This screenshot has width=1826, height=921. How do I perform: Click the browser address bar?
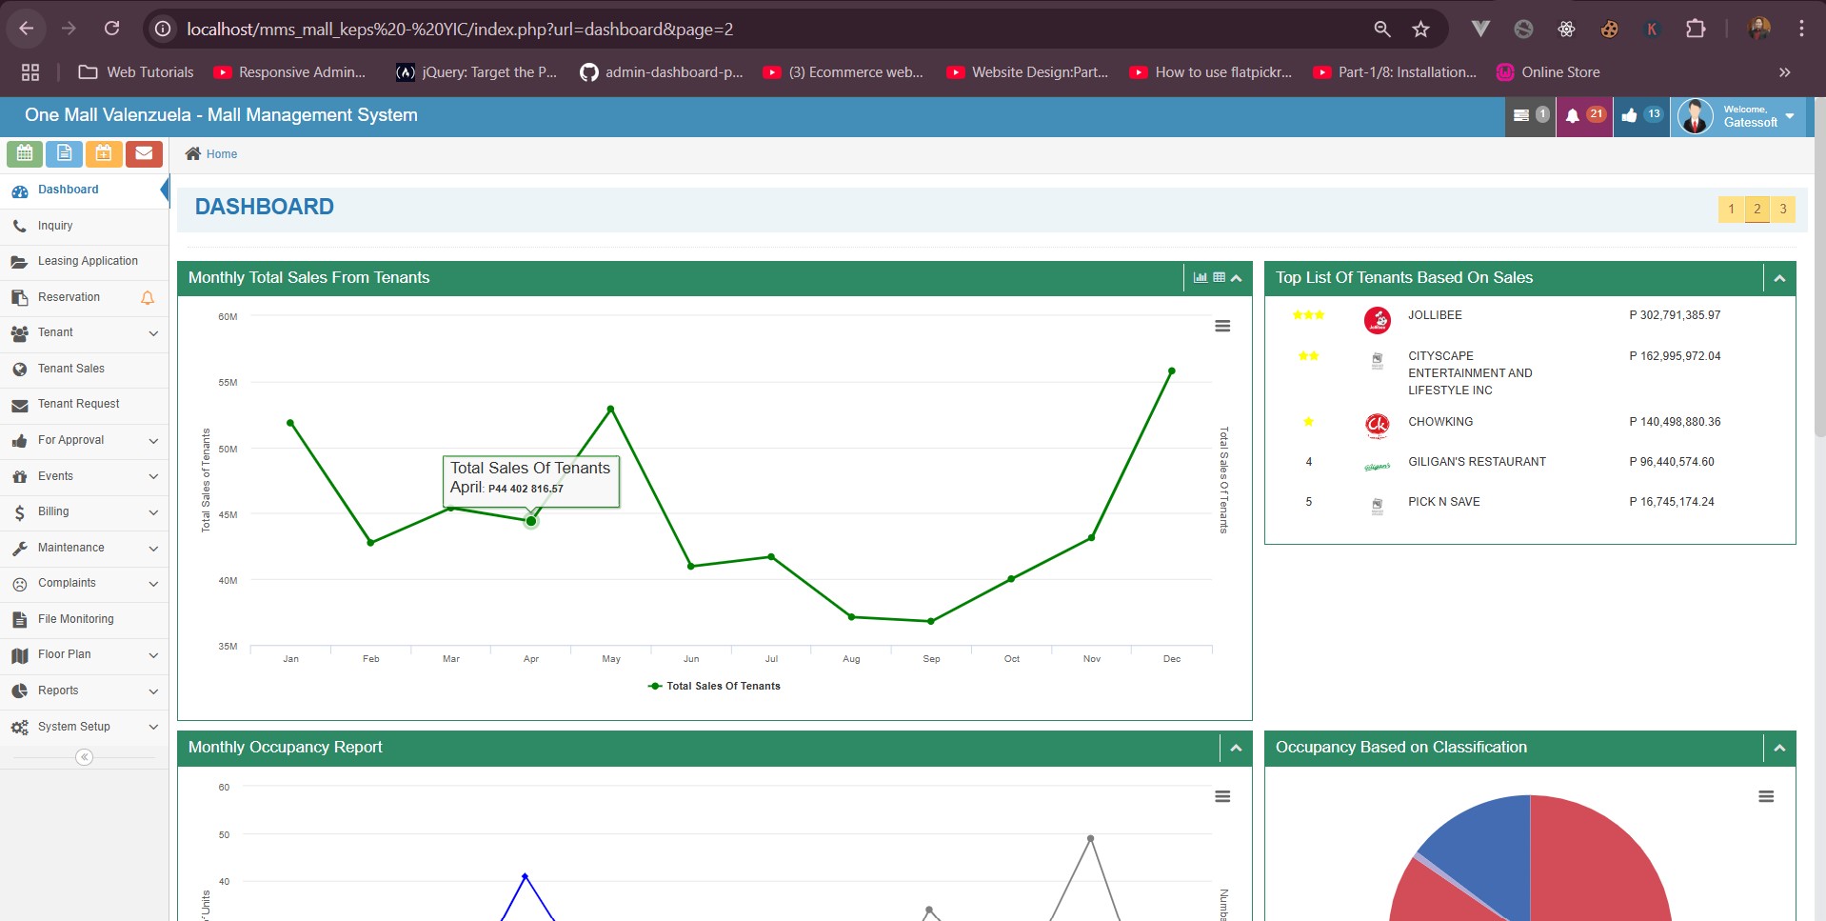[762, 30]
